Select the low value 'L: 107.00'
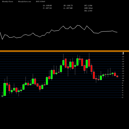 [68, 8]
